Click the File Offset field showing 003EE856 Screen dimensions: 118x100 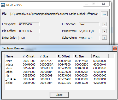point(29,31)
